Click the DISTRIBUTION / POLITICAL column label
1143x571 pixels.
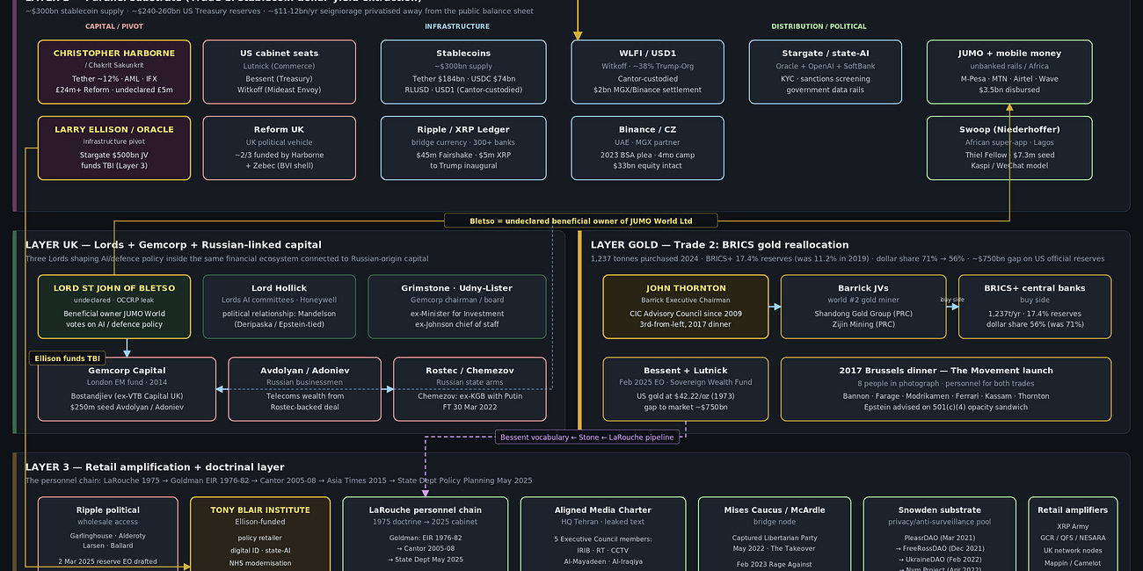[819, 26]
